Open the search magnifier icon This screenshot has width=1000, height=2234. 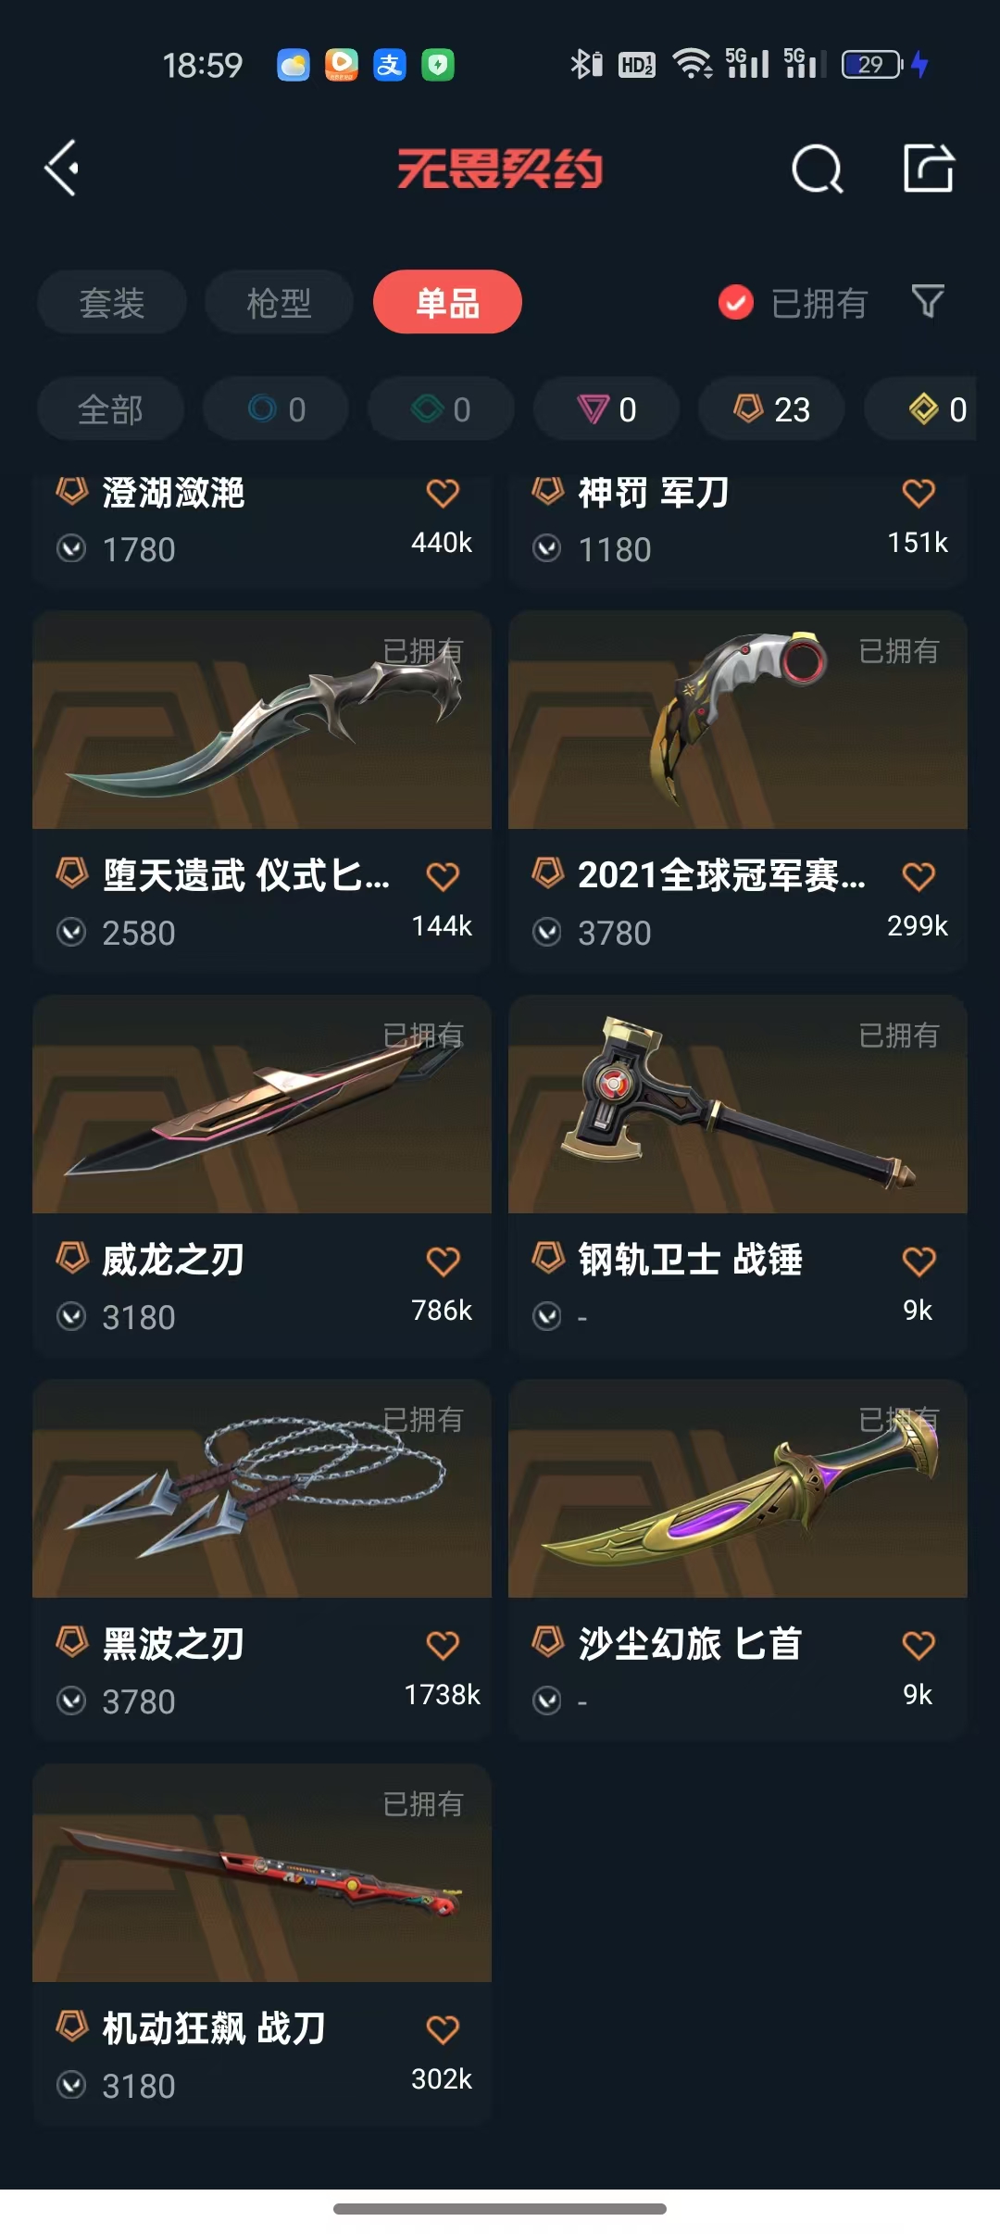coord(818,169)
